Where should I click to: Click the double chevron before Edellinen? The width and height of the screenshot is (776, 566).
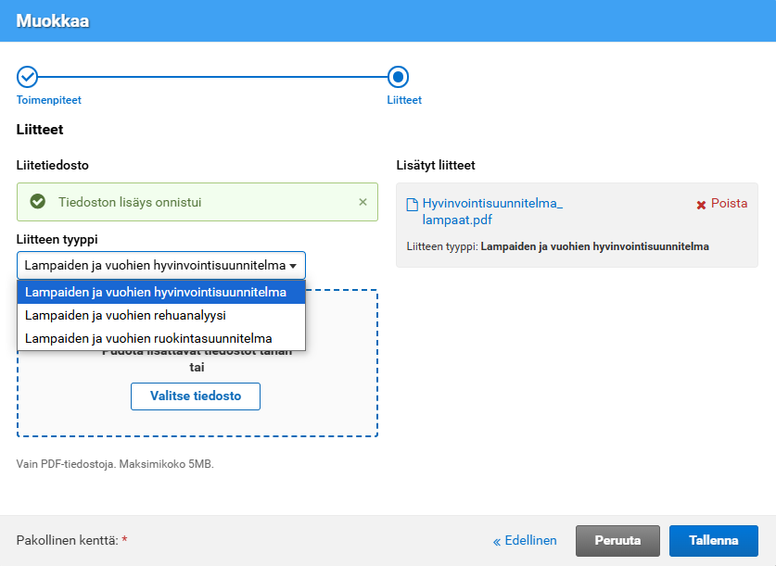point(497,541)
